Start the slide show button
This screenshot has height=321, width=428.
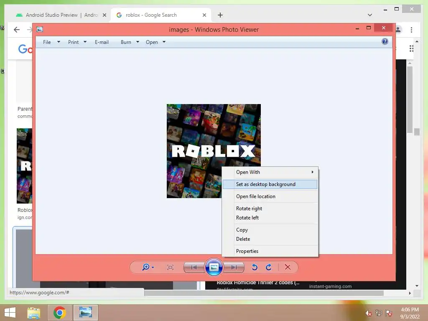[214, 267]
